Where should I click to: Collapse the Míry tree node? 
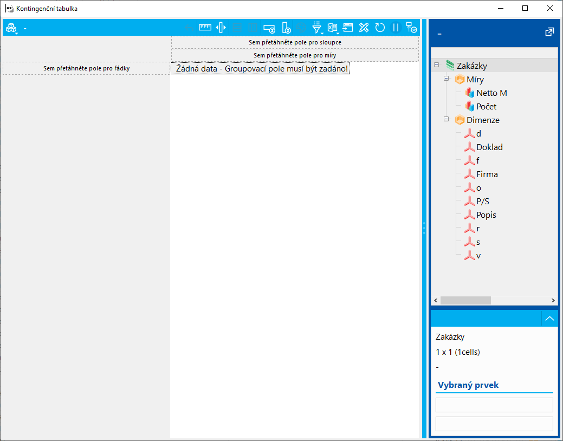coord(446,79)
